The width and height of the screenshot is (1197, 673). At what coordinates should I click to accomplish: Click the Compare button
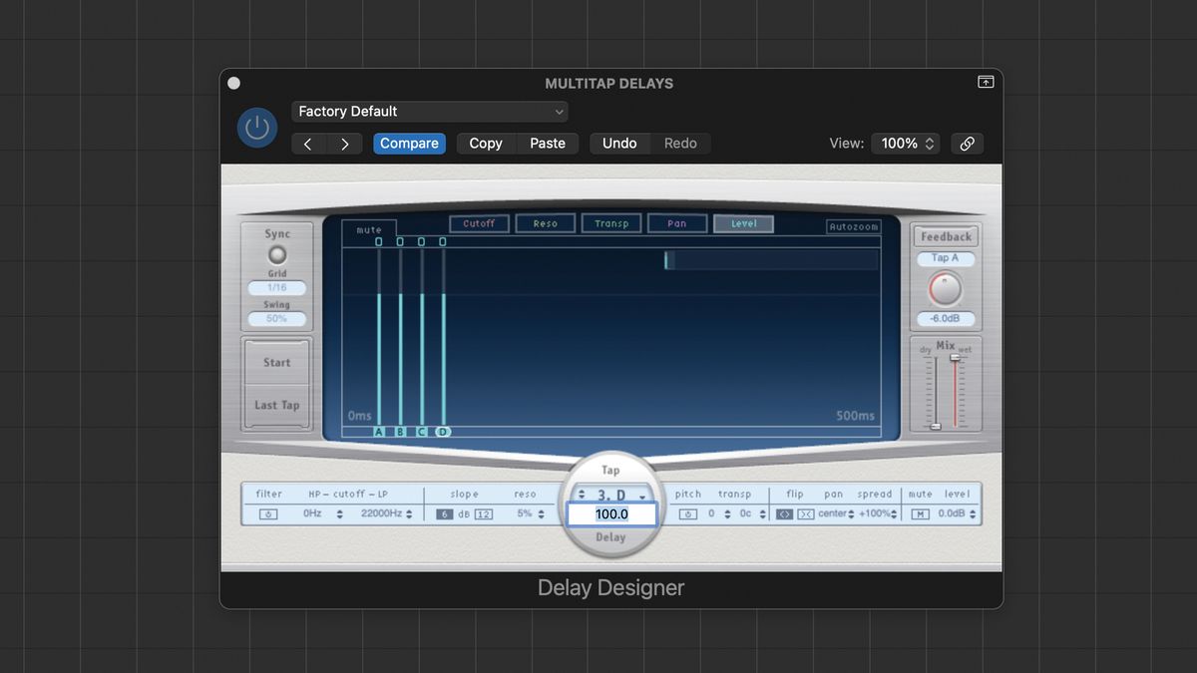(x=409, y=144)
